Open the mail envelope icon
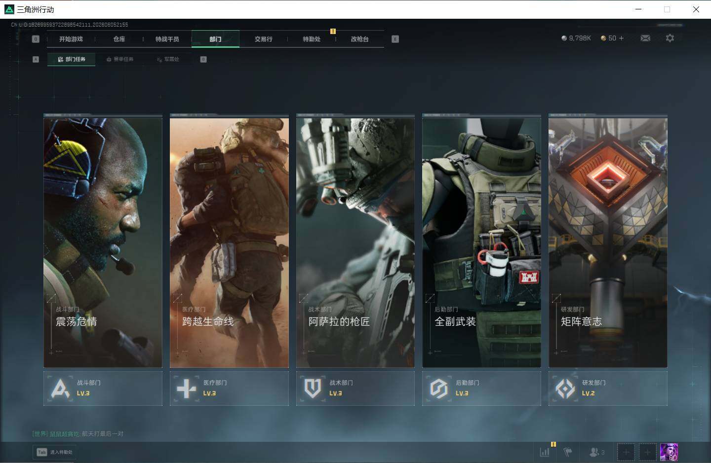This screenshot has width=711, height=463. click(x=645, y=38)
